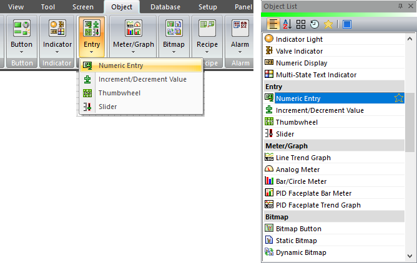Show recently used objects via clock icon
Image resolution: width=417 pixels, height=263 pixels.
pyautogui.click(x=314, y=24)
